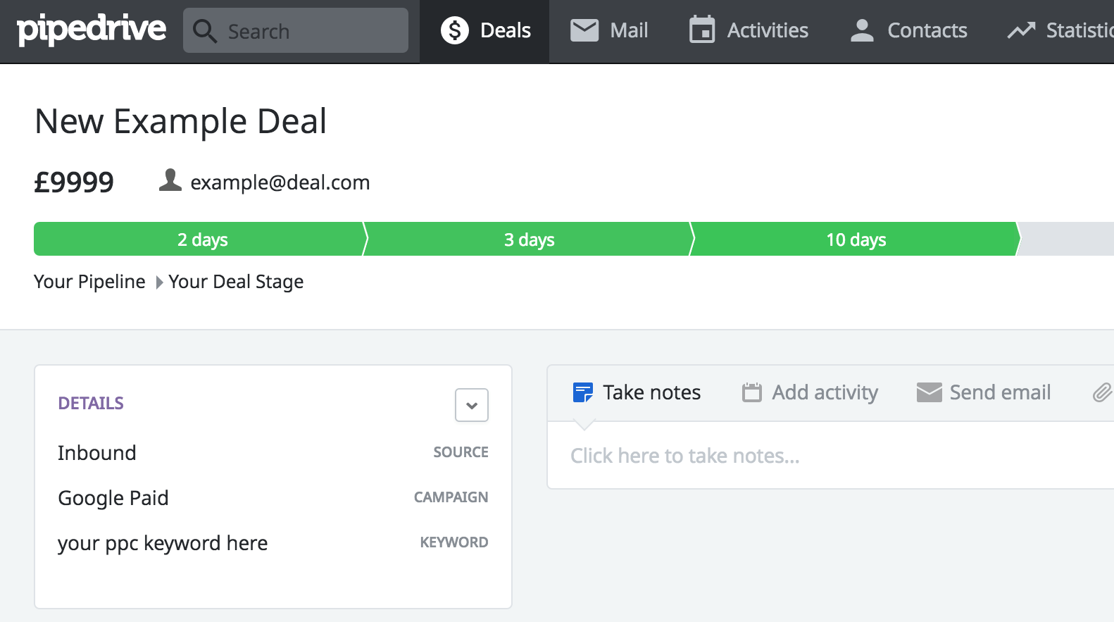
Task: Click the notes text area placeholder
Action: click(x=684, y=456)
